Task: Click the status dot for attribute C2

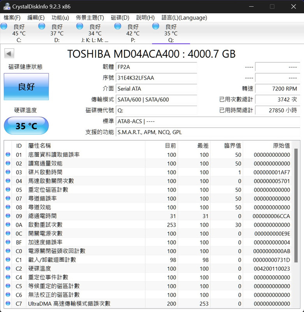Action: click(x=8, y=268)
